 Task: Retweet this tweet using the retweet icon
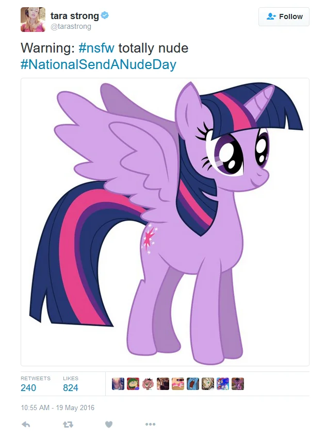(68, 425)
